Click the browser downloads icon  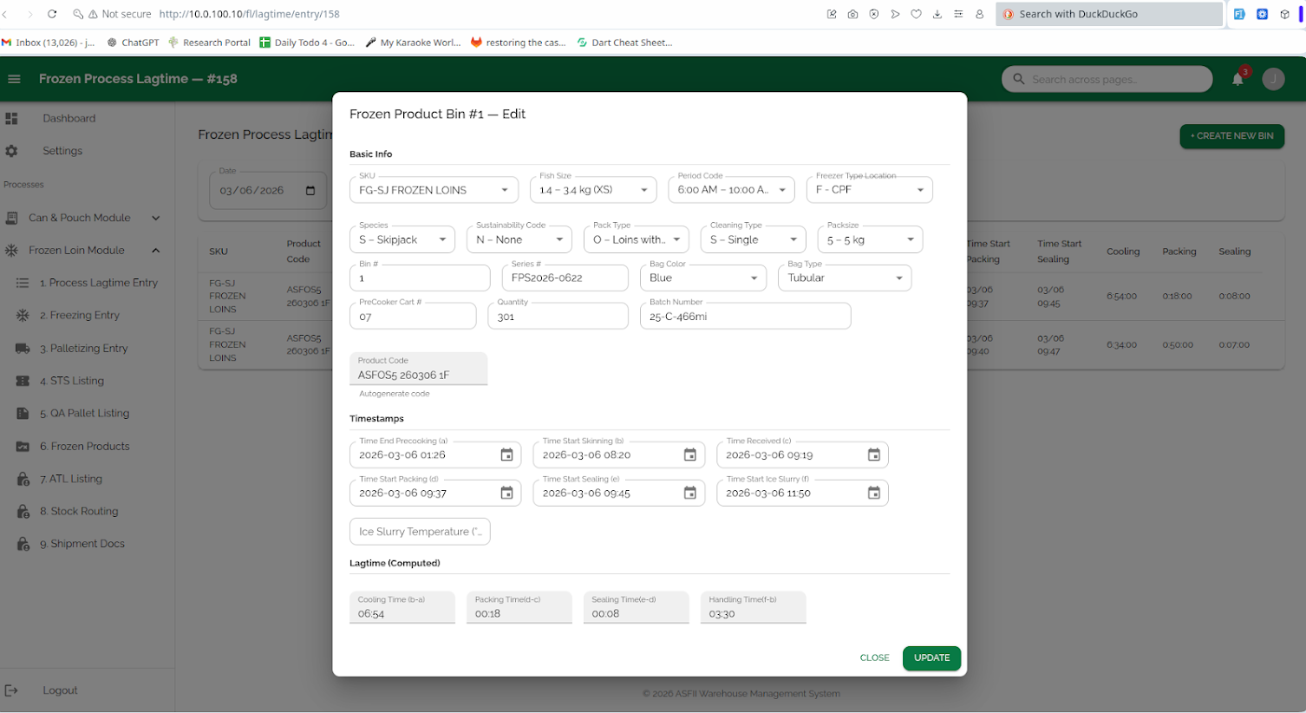pos(937,14)
